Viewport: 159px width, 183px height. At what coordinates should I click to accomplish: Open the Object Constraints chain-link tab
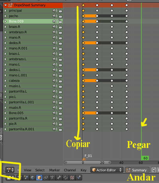[46, 178]
